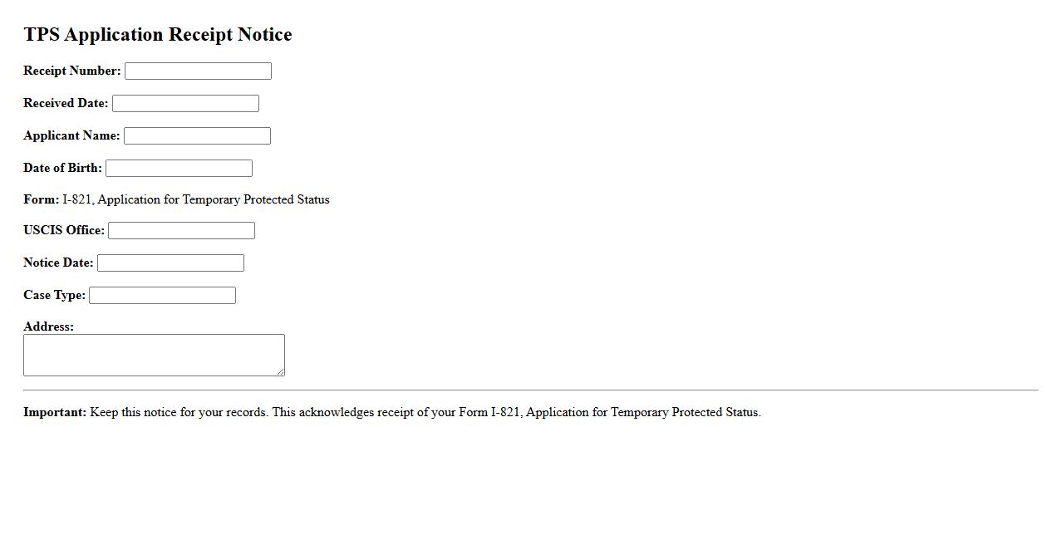The width and height of the screenshot is (1062, 540).
Task: Click the 'Address:' label text
Action: (48, 326)
